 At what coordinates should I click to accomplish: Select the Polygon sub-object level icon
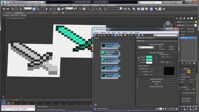(x=189, y=72)
